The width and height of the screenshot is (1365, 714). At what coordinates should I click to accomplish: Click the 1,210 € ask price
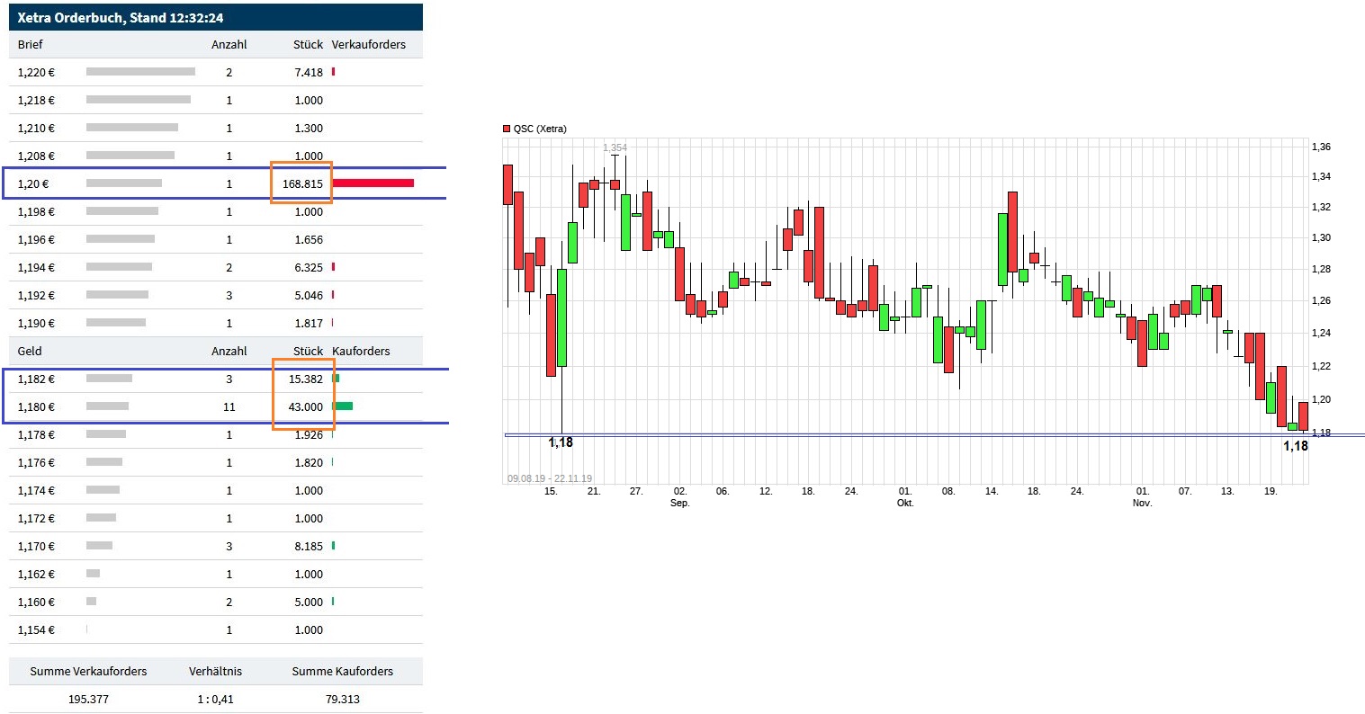pos(36,128)
